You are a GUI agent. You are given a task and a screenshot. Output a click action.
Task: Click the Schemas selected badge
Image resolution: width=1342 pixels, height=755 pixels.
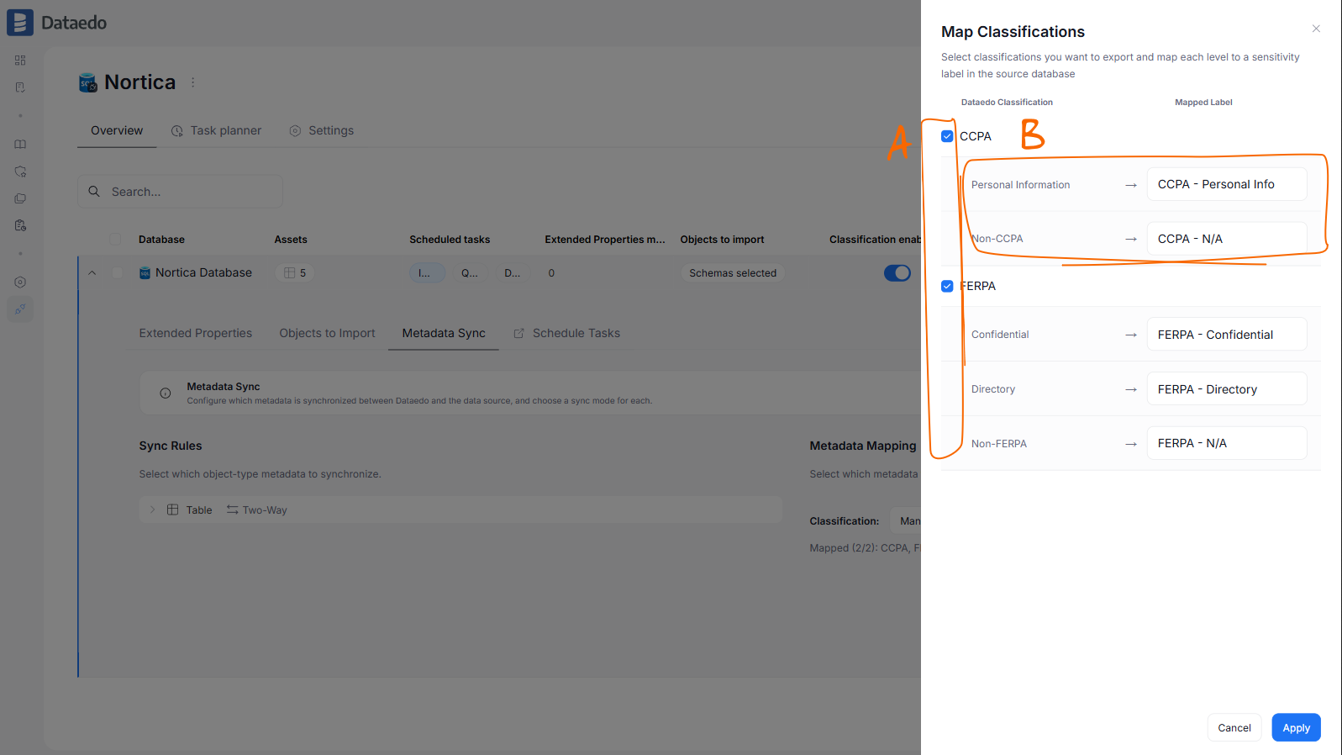tap(733, 272)
